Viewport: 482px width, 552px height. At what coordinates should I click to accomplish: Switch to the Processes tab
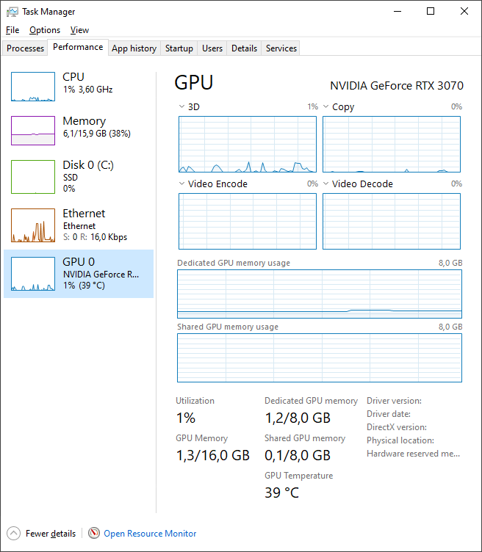26,48
